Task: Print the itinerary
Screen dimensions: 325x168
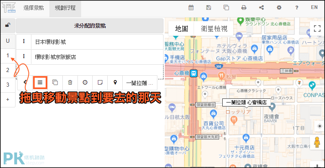Action: pos(244,8)
